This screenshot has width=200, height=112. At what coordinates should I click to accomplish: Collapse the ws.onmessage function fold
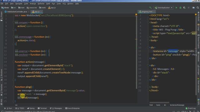click(13, 37)
